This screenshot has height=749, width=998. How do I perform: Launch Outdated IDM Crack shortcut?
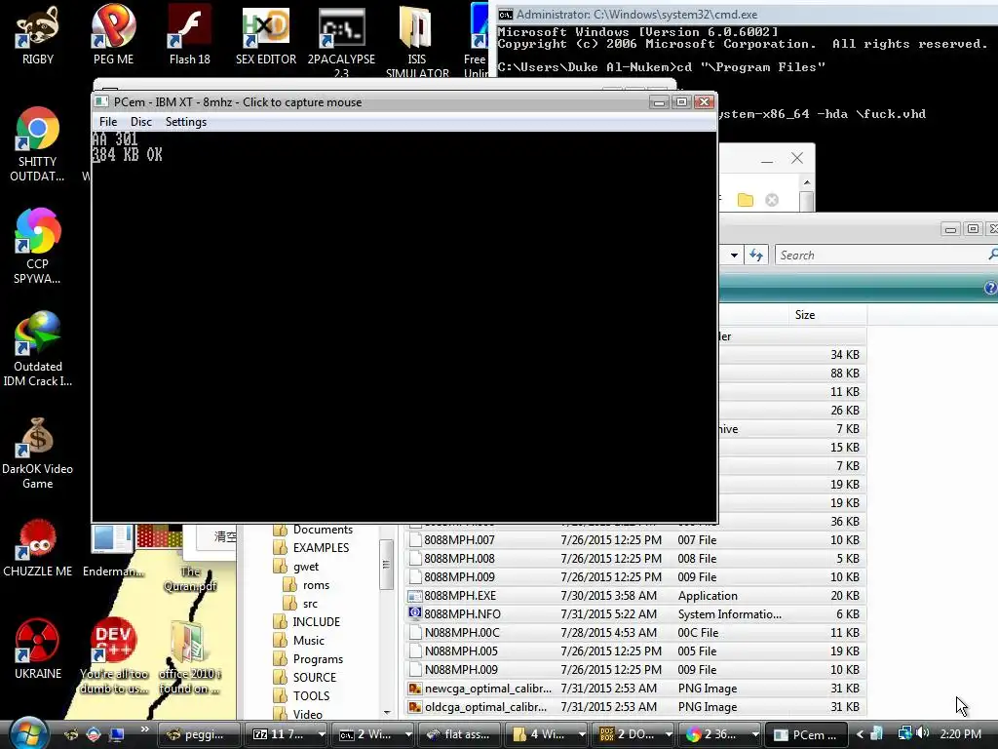pyautogui.click(x=38, y=349)
